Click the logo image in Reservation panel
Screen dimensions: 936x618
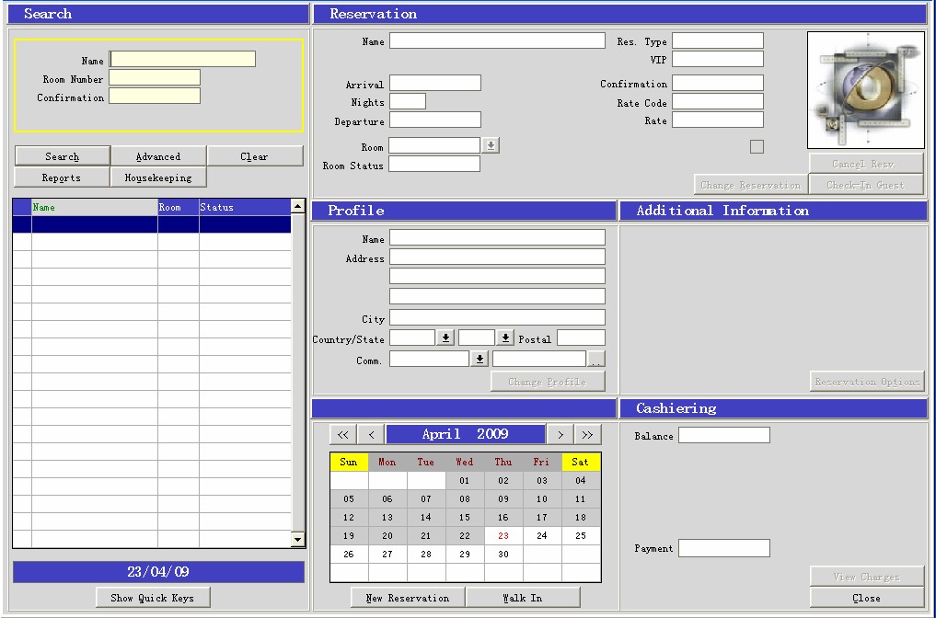(x=865, y=90)
